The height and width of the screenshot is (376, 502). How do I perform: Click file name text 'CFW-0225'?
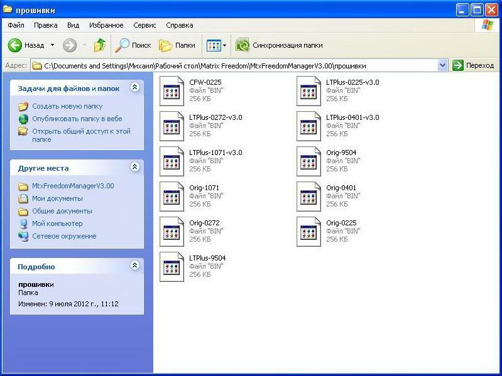click(205, 82)
